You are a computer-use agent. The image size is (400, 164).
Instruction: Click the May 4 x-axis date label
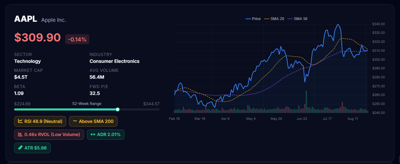[x=251, y=119]
